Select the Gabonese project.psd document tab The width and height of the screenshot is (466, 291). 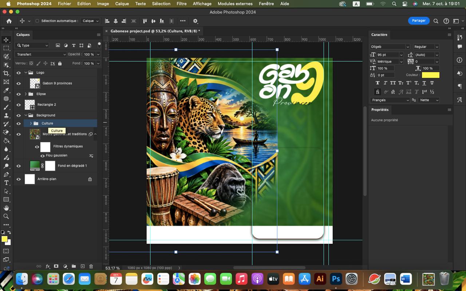155,31
